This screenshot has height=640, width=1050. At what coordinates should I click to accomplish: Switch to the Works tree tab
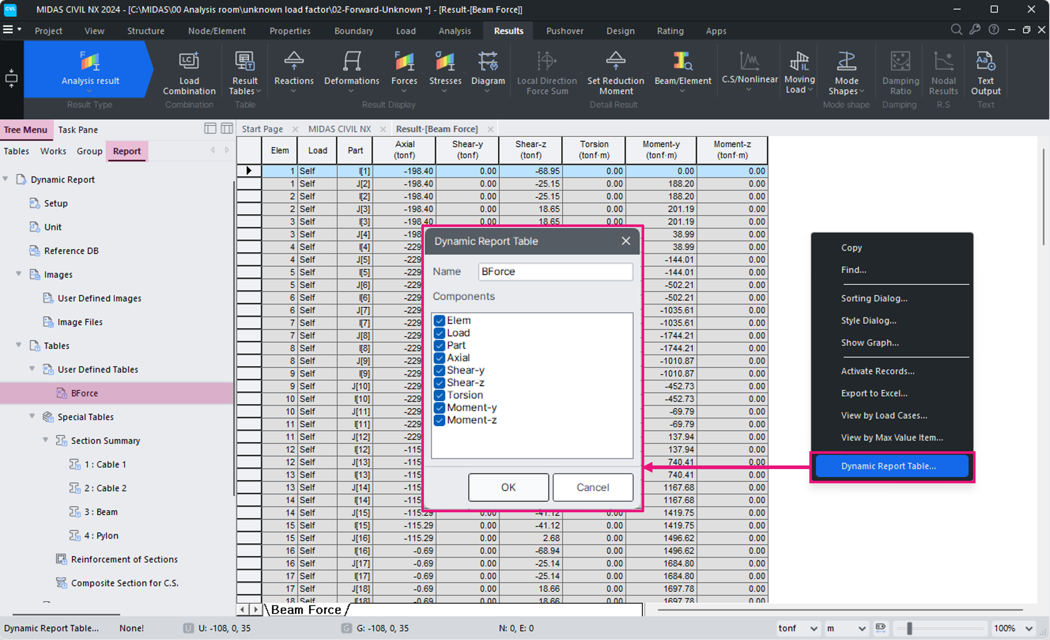(x=53, y=151)
